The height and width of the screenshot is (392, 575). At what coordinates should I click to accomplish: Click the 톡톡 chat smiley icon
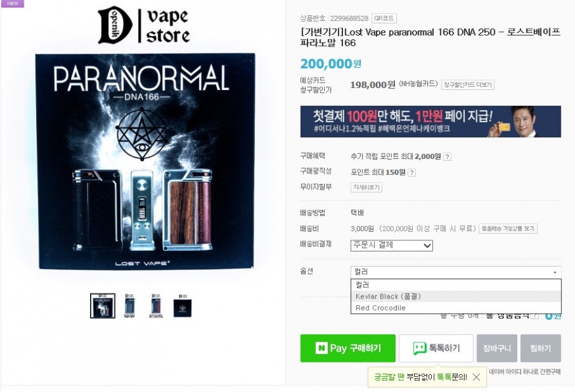(419, 348)
